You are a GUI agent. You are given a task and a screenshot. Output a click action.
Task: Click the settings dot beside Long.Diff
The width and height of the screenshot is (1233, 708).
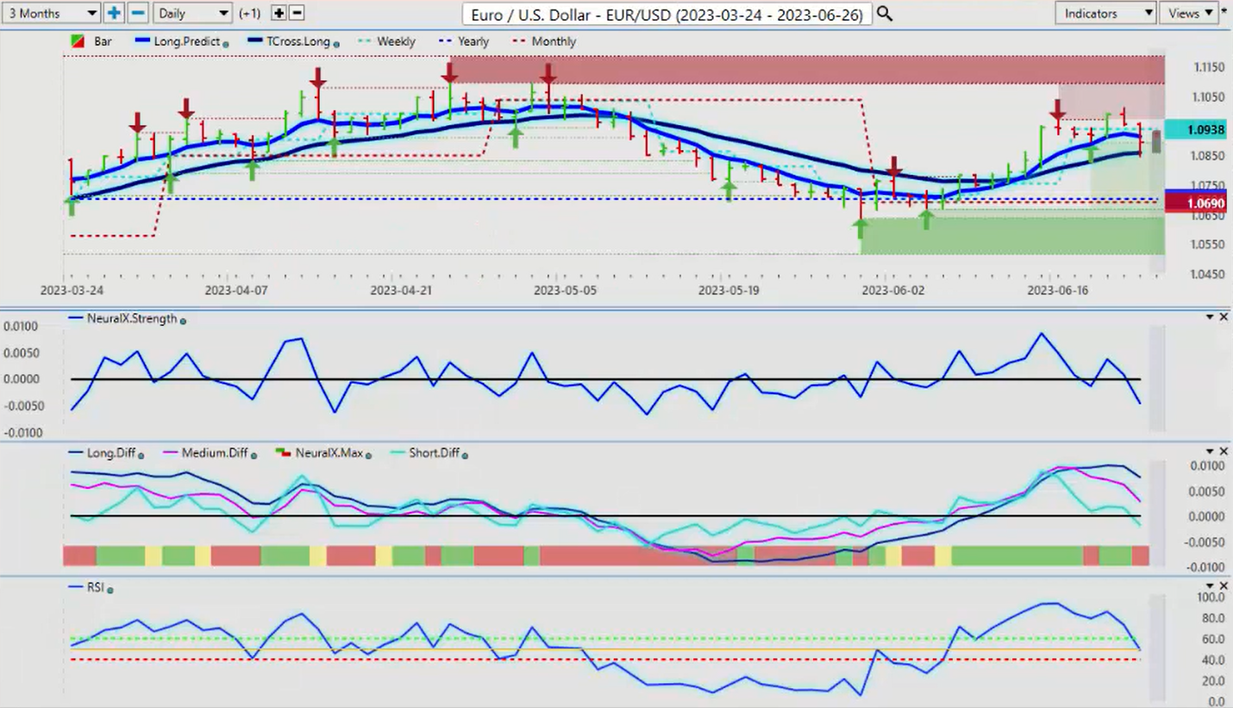pyautogui.click(x=141, y=454)
